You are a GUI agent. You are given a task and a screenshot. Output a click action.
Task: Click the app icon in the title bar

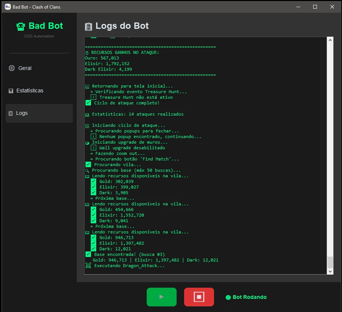tap(7, 6)
